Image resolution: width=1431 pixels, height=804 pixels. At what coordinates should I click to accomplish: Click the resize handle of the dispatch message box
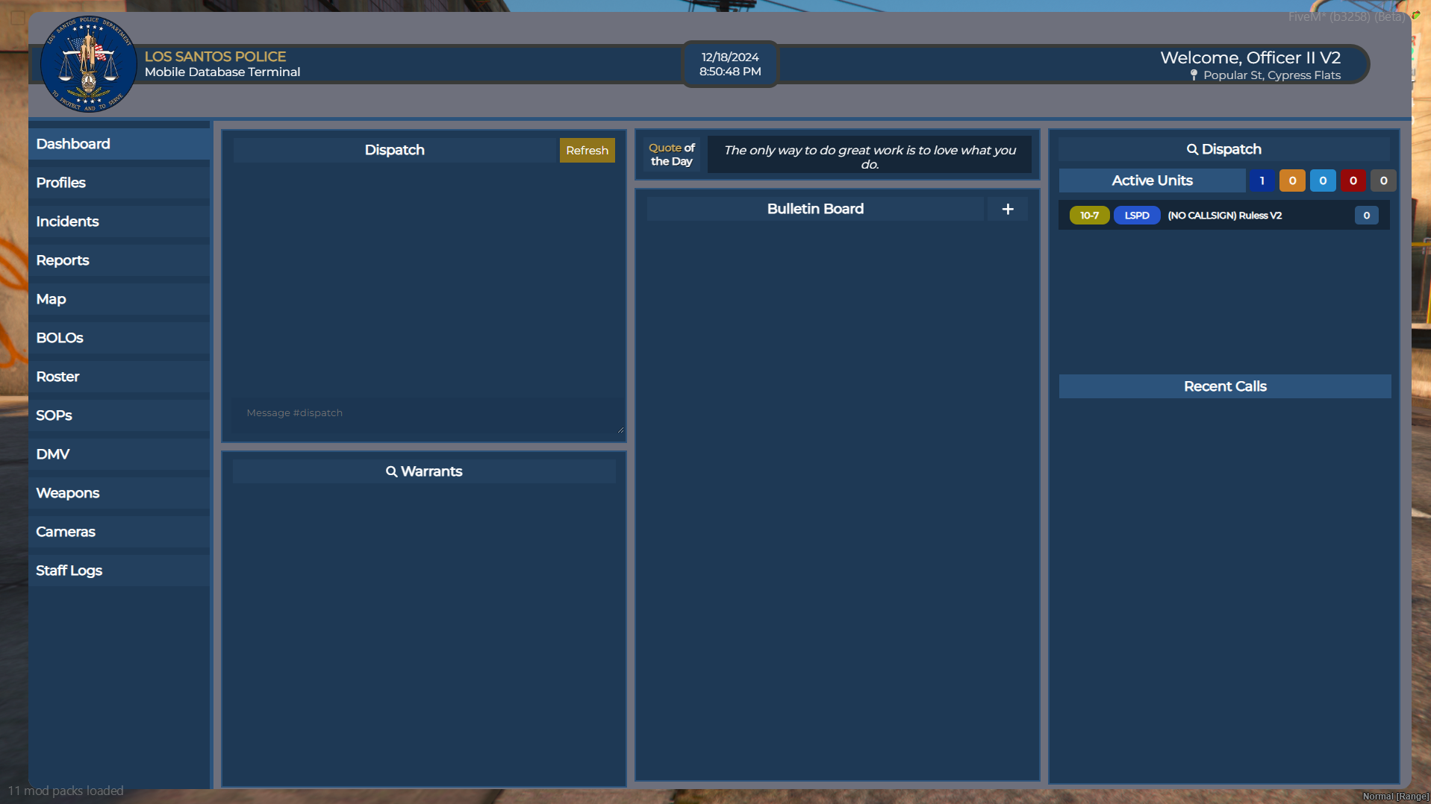pos(620,429)
